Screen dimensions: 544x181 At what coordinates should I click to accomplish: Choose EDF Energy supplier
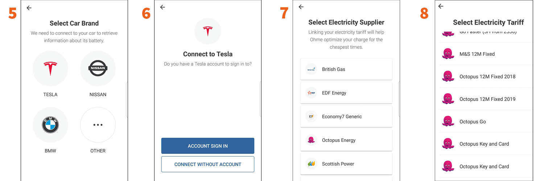coord(346,93)
